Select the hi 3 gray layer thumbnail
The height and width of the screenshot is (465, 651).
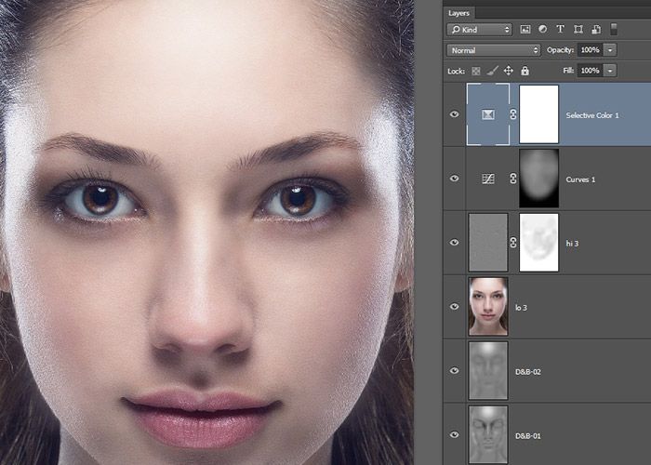(488, 243)
